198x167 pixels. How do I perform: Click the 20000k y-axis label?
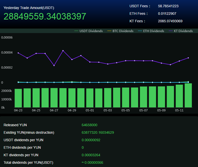[x=7, y=91]
